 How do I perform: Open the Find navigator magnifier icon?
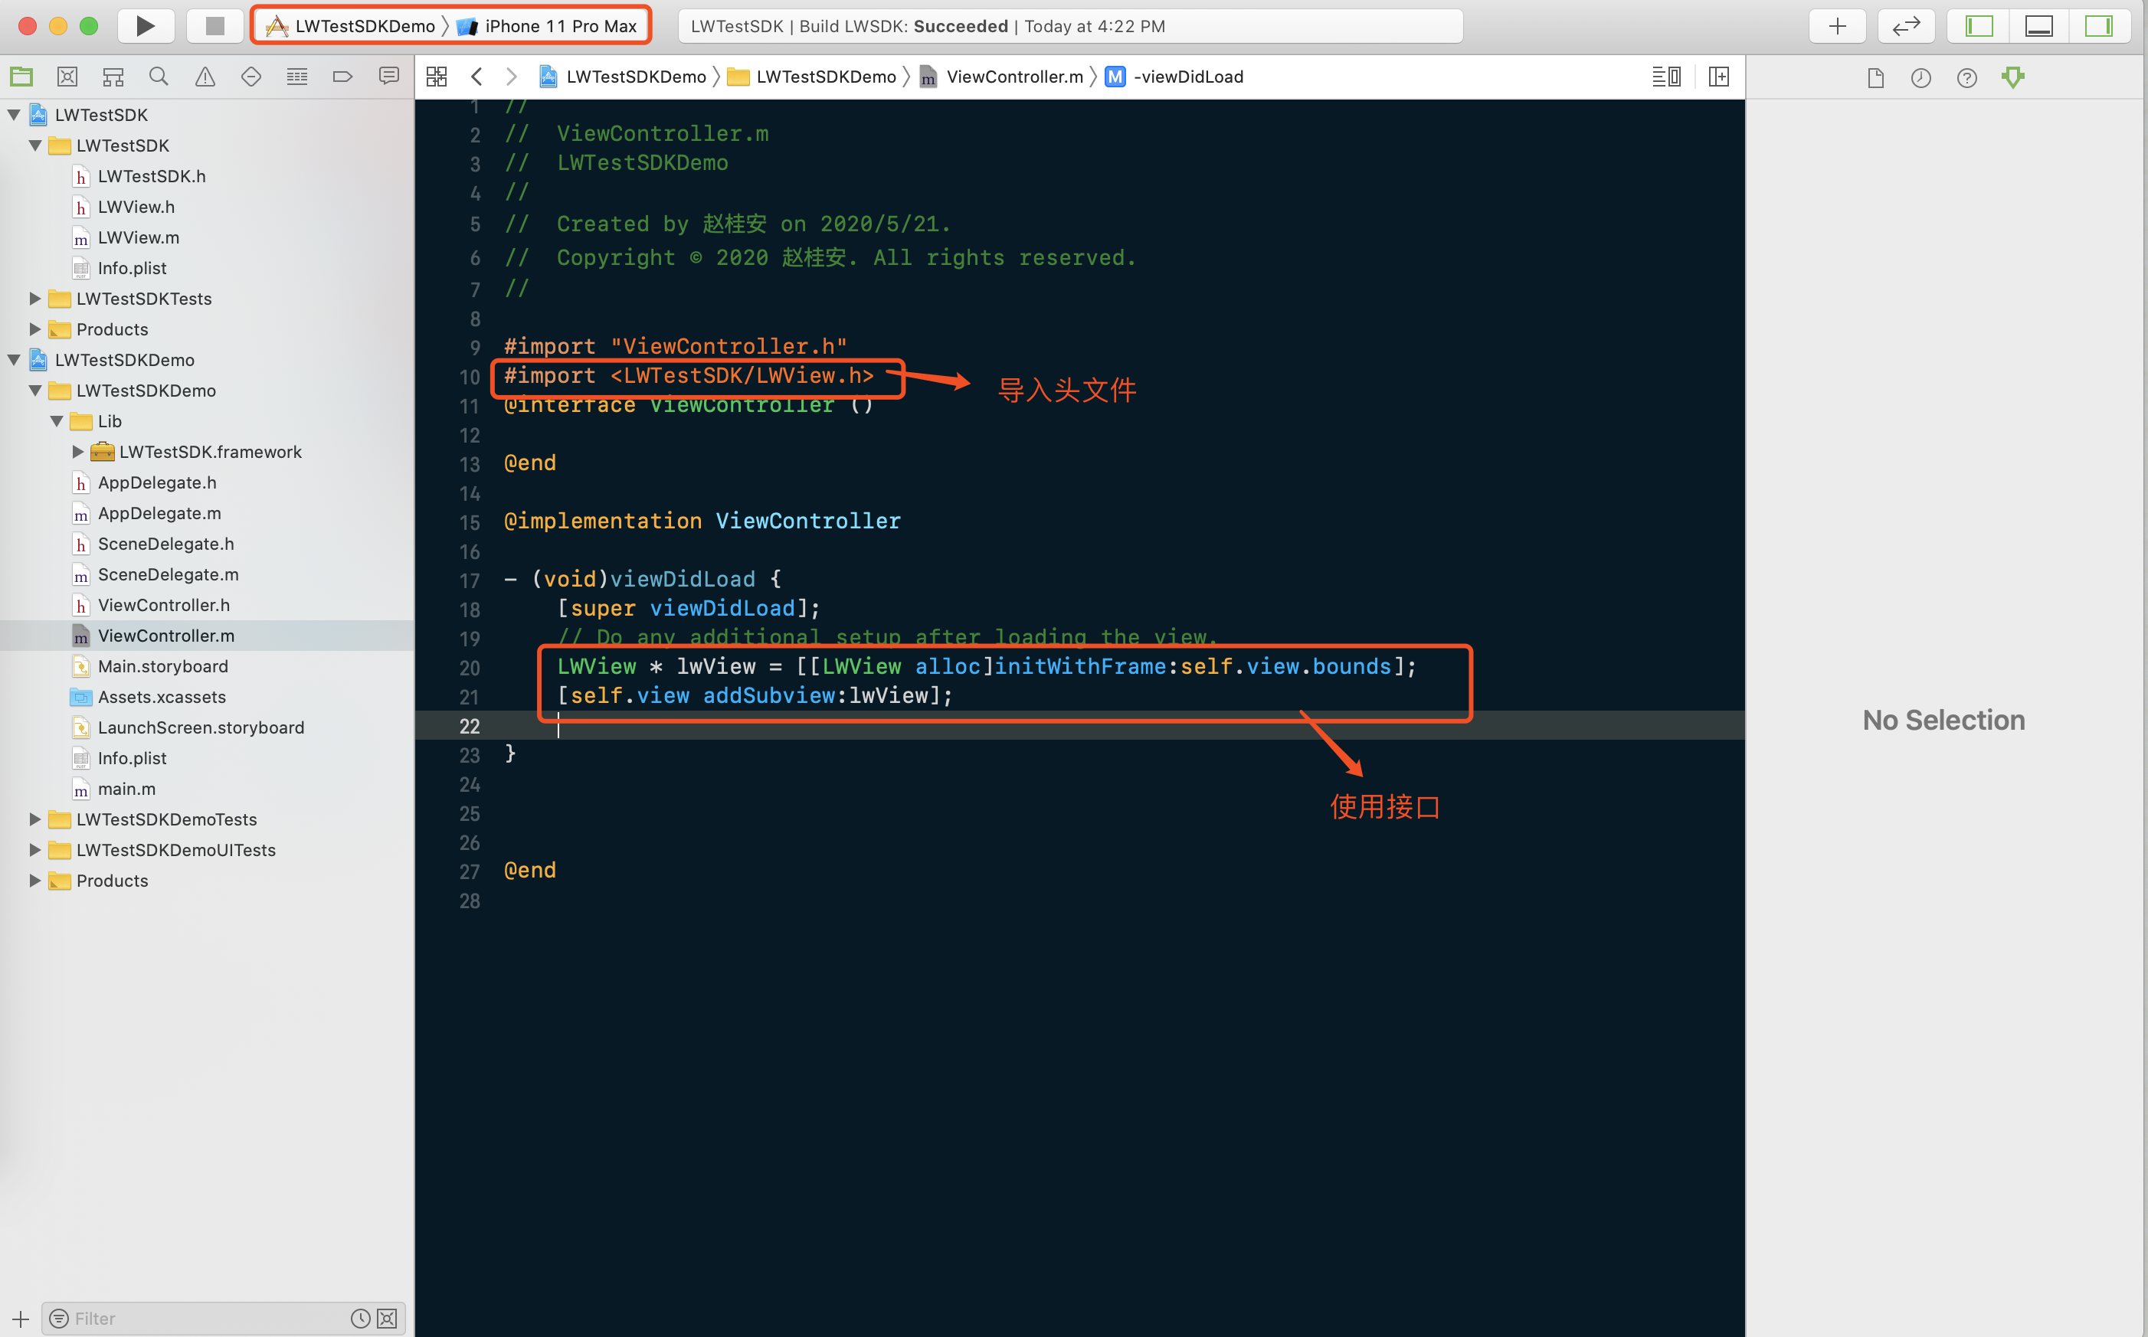(x=159, y=77)
